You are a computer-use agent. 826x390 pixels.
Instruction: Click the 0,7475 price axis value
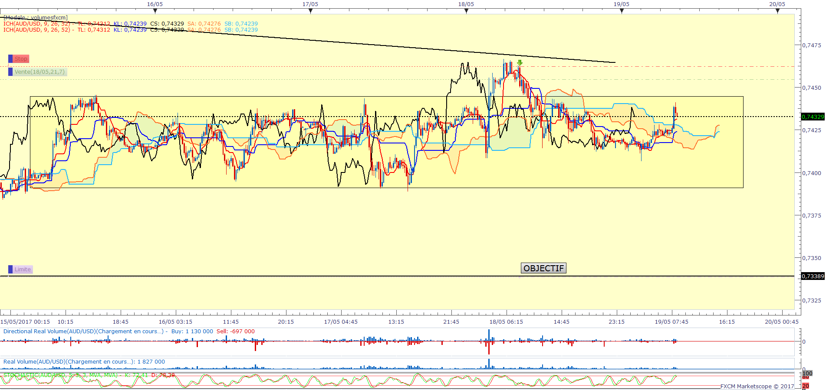point(812,45)
